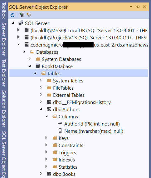The height and width of the screenshot is (178, 151).
Task: Expand the External Tables folder
Action: click(x=41, y=95)
